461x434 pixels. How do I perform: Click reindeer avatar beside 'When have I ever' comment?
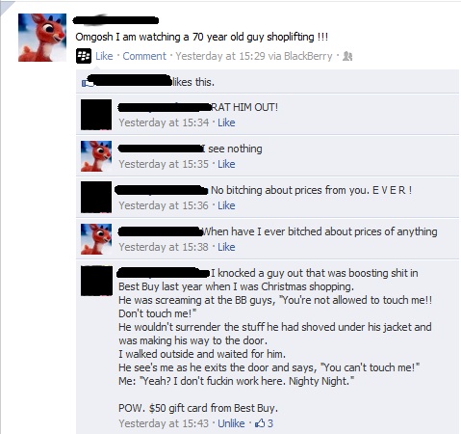(x=96, y=239)
